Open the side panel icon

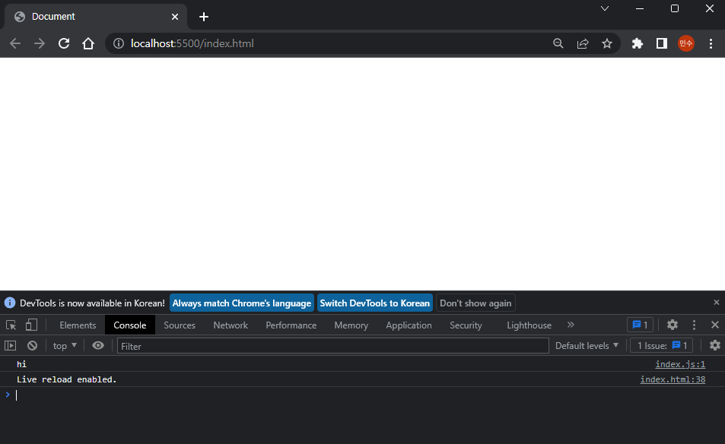[x=662, y=43]
